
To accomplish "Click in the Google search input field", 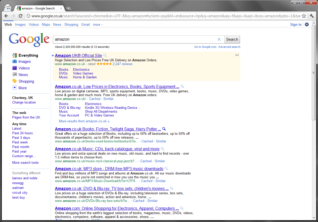I will (x=135, y=39).
